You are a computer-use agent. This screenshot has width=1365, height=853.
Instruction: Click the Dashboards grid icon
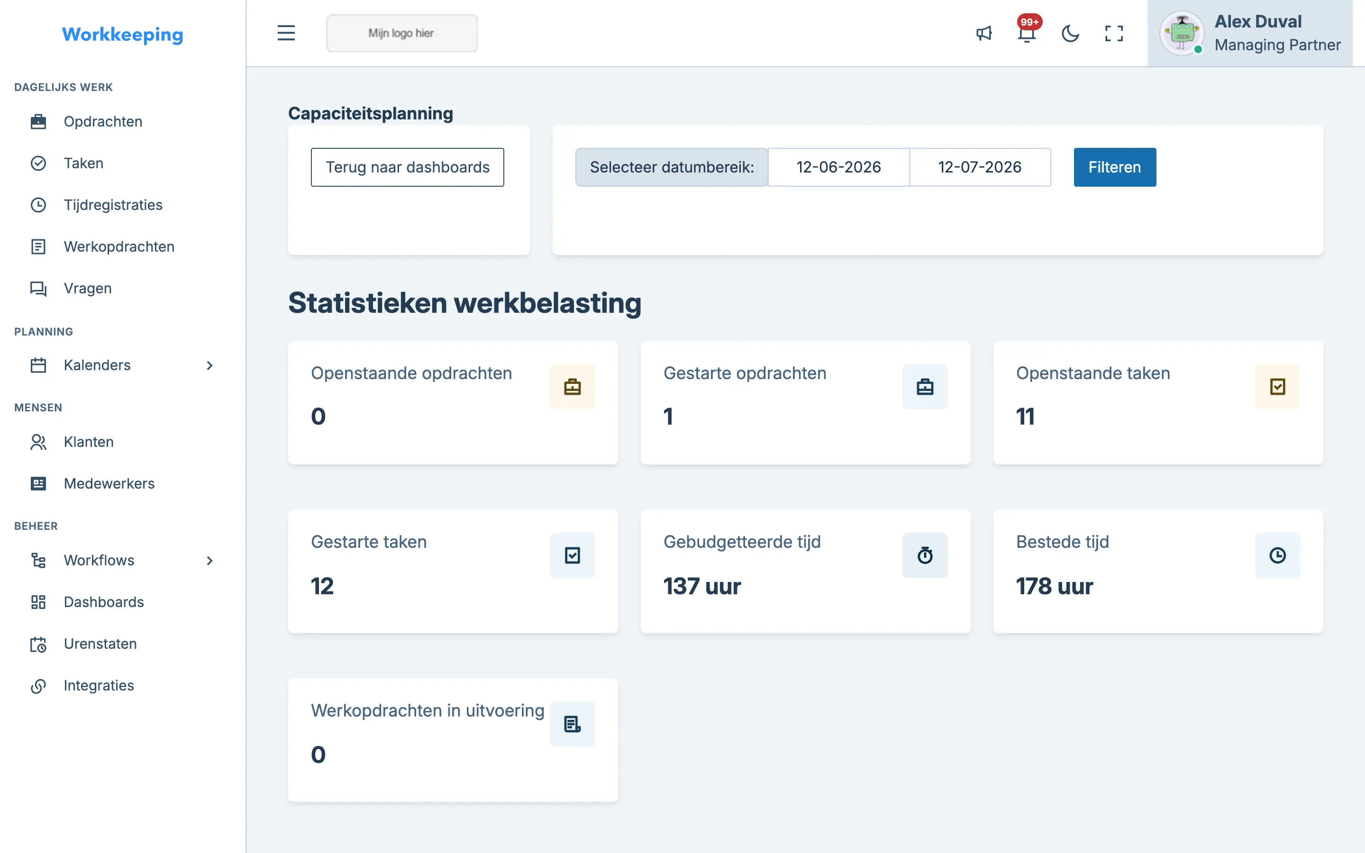click(38, 602)
